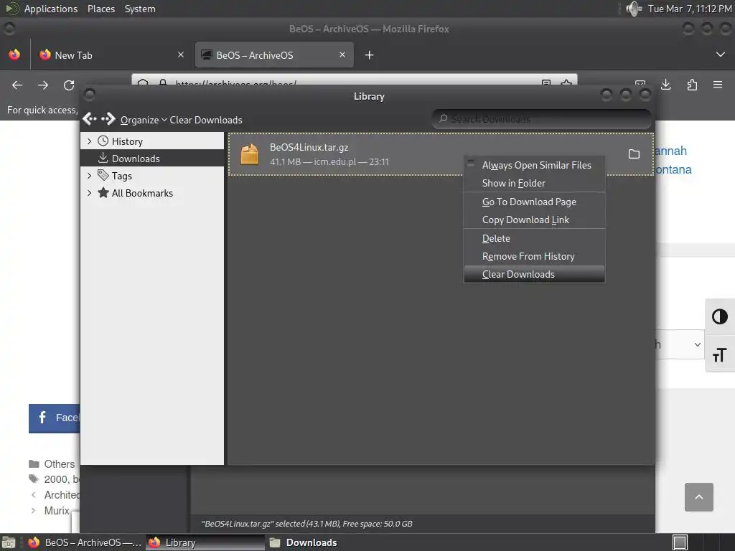The height and width of the screenshot is (551, 735).
Task: Click the workspace switcher in bottom panel
Action: (680, 542)
